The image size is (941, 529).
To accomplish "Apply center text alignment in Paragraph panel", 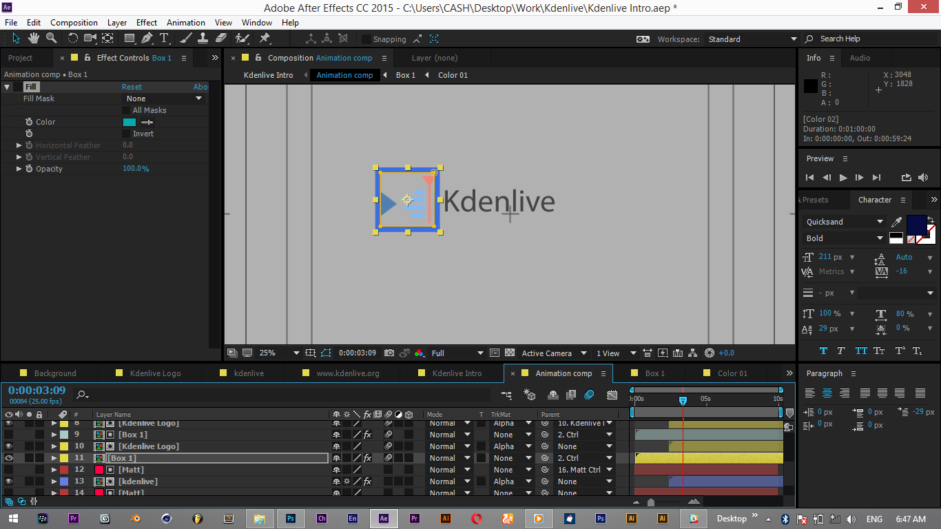I will [827, 393].
